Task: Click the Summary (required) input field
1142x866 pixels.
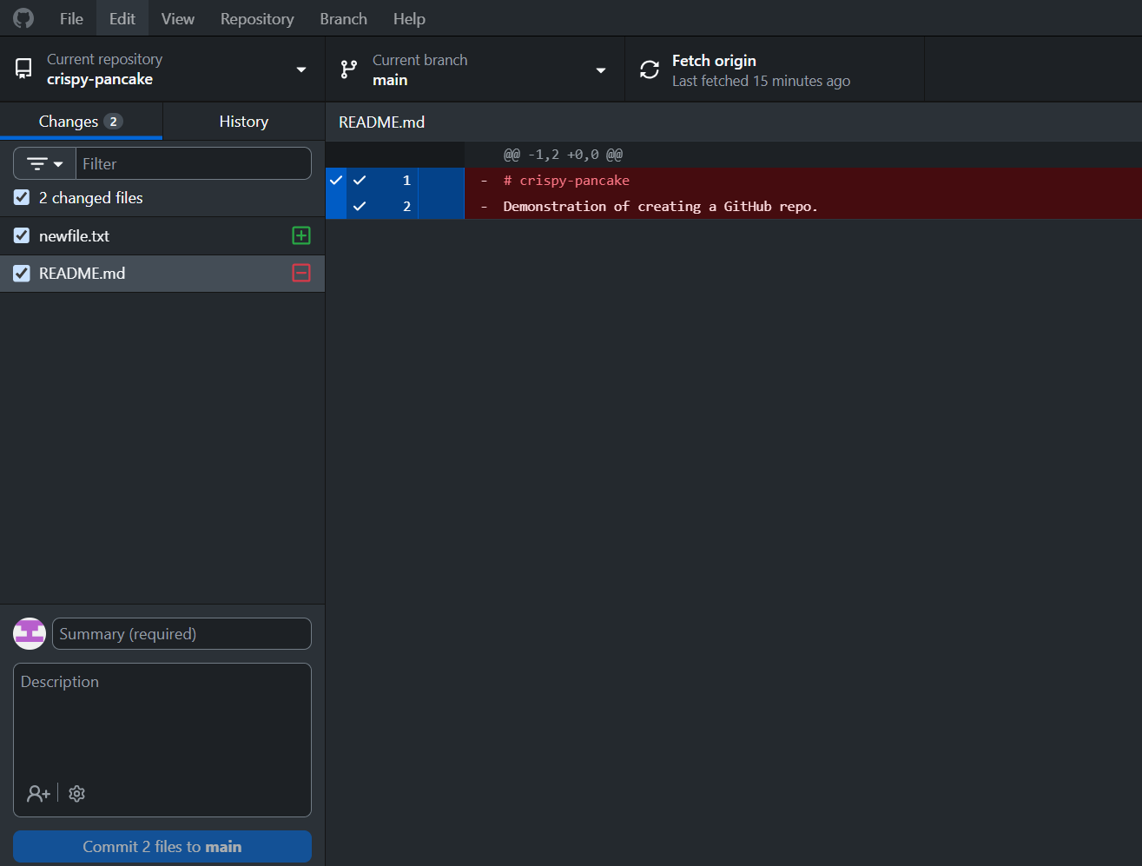Action: tap(182, 633)
